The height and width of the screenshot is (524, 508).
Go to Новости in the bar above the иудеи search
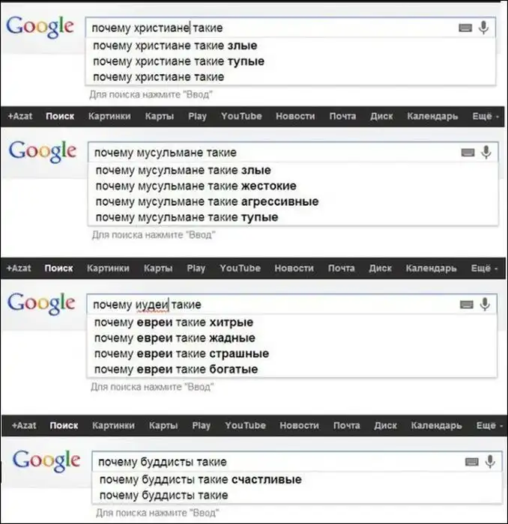pos(294,268)
